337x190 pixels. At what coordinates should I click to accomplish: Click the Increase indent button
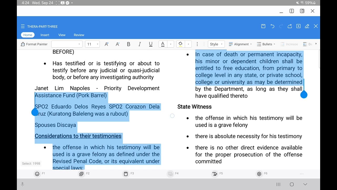[x=289, y=44]
